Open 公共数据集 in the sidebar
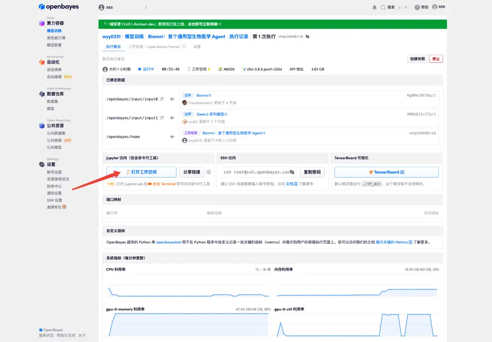The image size is (492, 342). 56,133
